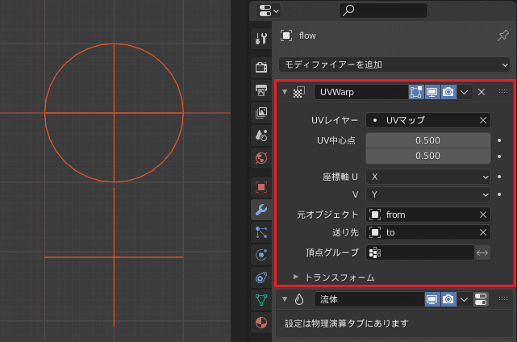The height and width of the screenshot is (342, 517).
Task: Toggle vertex group invert arrows
Action: click(x=482, y=253)
